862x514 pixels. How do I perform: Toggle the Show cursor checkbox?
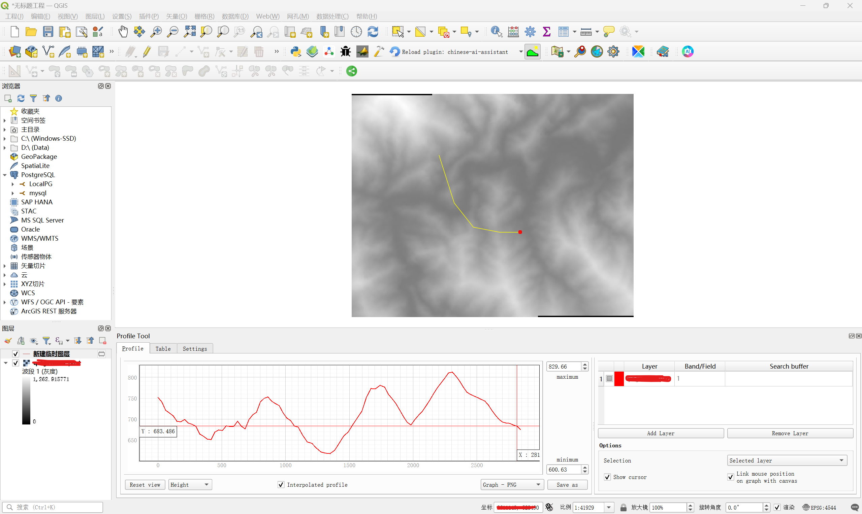pyautogui.click(x=607, y=477)
